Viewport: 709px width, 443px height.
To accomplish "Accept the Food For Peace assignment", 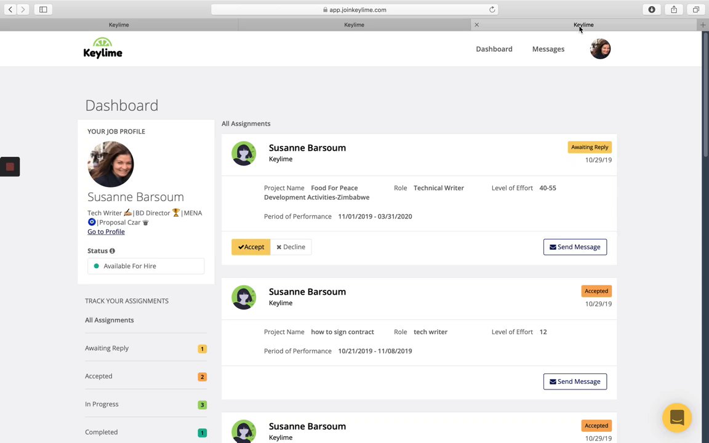I will [251, 247].
